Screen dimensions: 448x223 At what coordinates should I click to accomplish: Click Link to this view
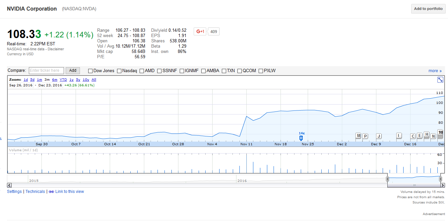click(70, 192)
